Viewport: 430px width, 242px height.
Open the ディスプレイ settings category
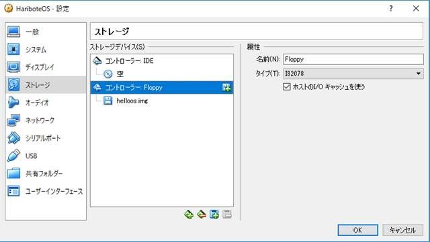pyautogui.click(x=46, y=67)
